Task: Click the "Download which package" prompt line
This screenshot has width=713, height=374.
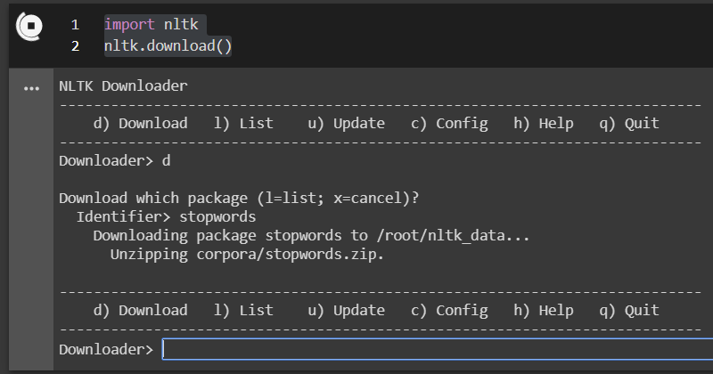Action: [239, 198]
